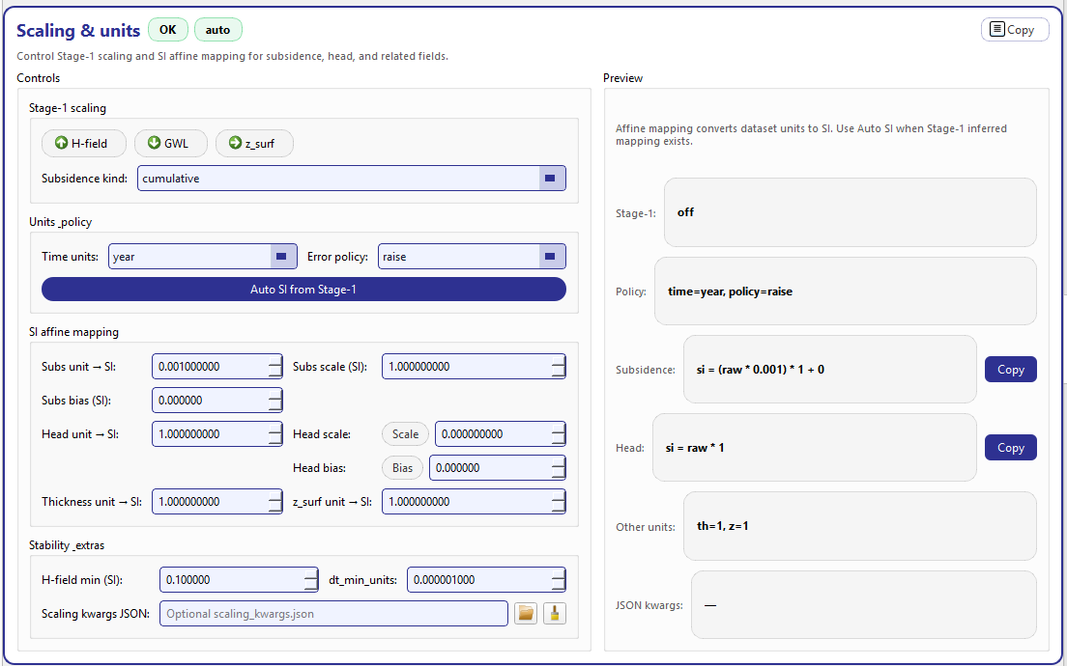Click the Thickness unit to SI field
Viewport: 1067px width, 666px height.
pyautogui.click(x=213, y=501)
